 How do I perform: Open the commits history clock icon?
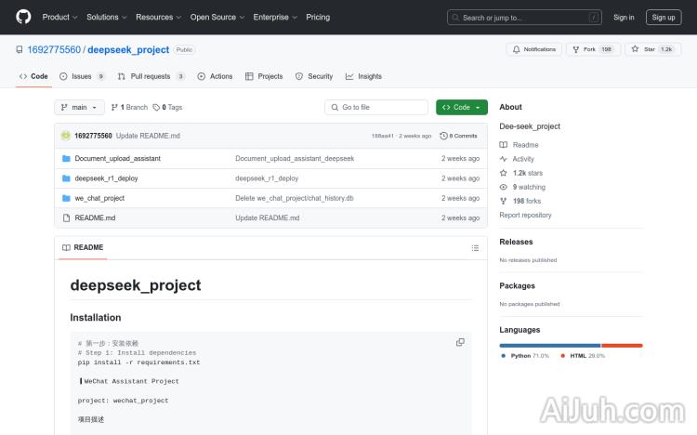pos(443,136)
